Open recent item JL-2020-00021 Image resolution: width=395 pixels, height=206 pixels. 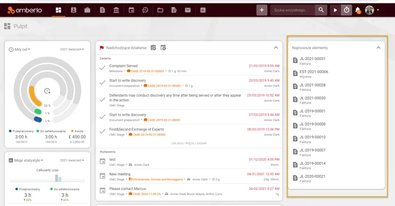pyautogui.click(x=312, y=176)
